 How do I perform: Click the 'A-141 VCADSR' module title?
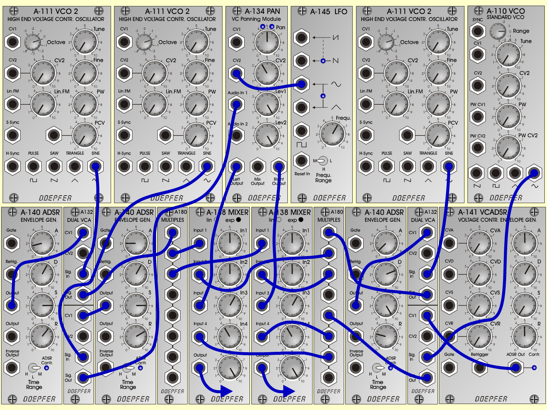pyautogui.click(x=482, y=213)
